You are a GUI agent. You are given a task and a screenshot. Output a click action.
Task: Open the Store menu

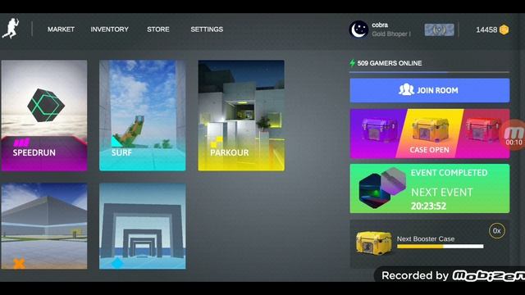(x=158, y=29)
